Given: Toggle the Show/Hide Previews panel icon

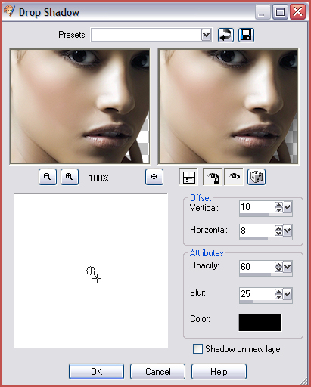Looking at the screenshot, I should (x=188, y=177).
